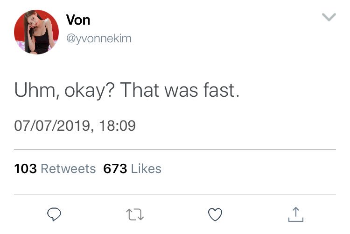Open Von's circular profile picture

point(36,32)
